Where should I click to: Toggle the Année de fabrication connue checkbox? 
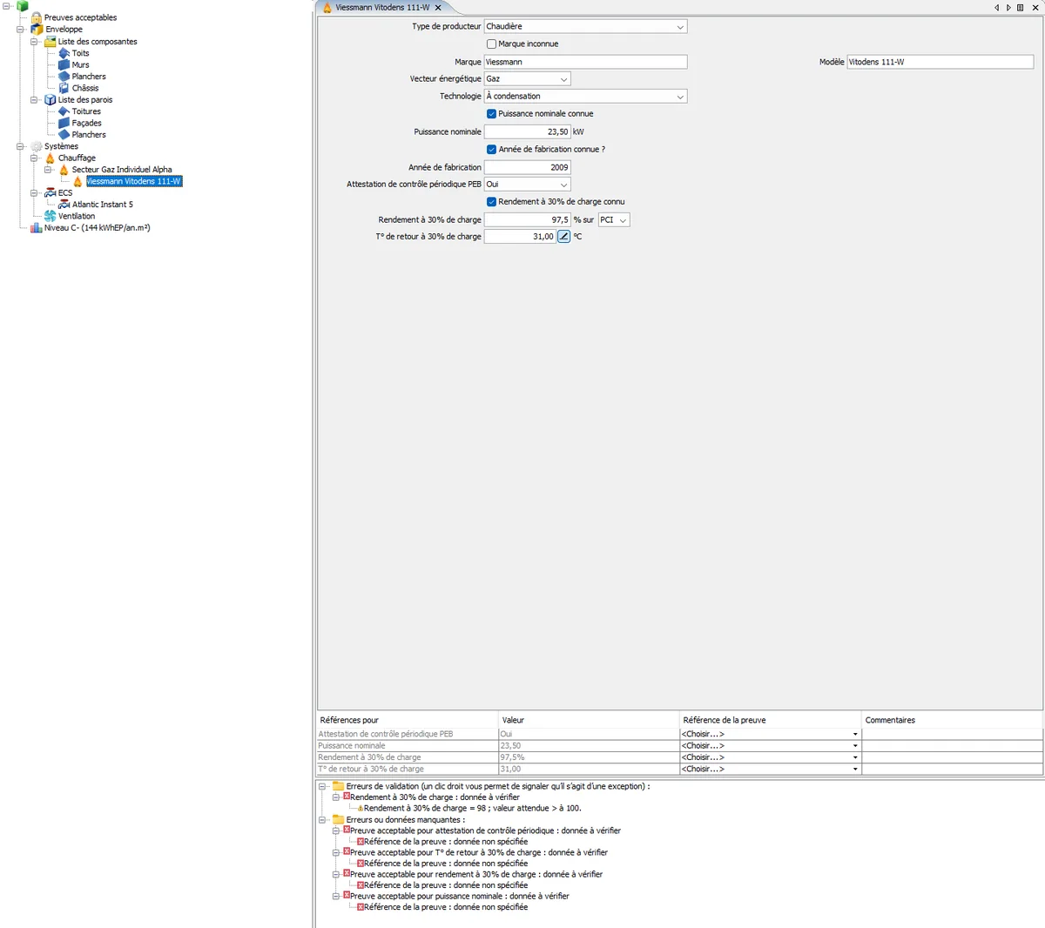pyautogui.click(x=491, y=150)
